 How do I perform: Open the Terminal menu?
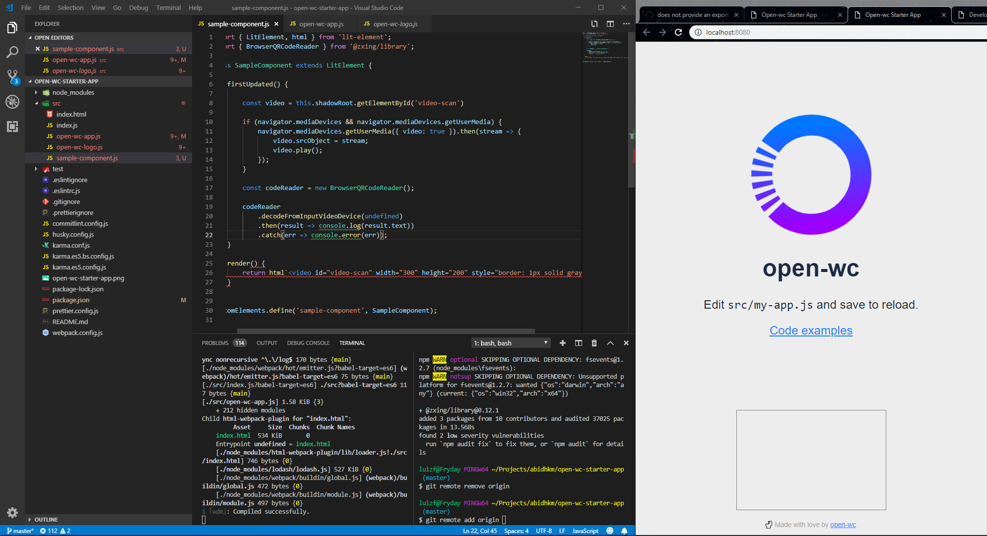pos(168,7)
